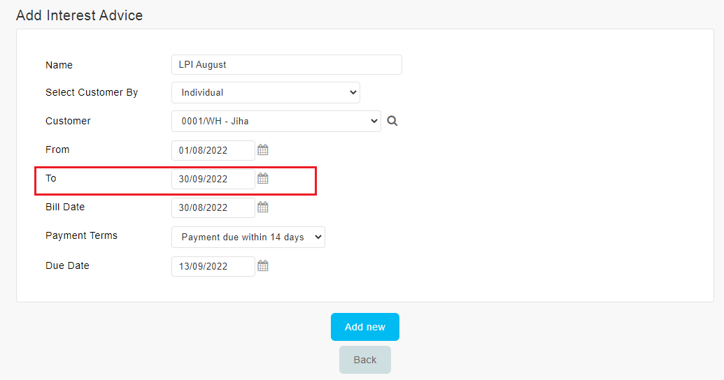724x380 pixels.
Task: Click the customer search magnifier icon
Action: 392,121
